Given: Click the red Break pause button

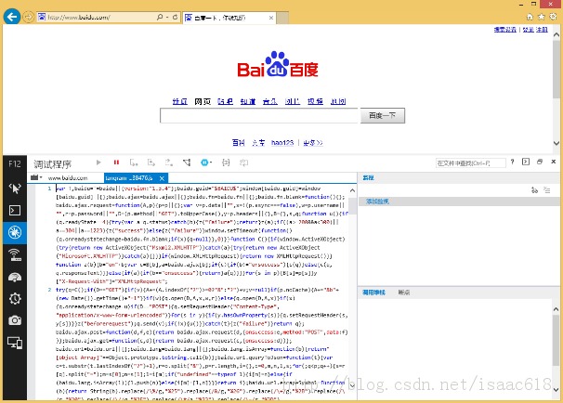Looking at the screenshot, I should pos(116,162).
